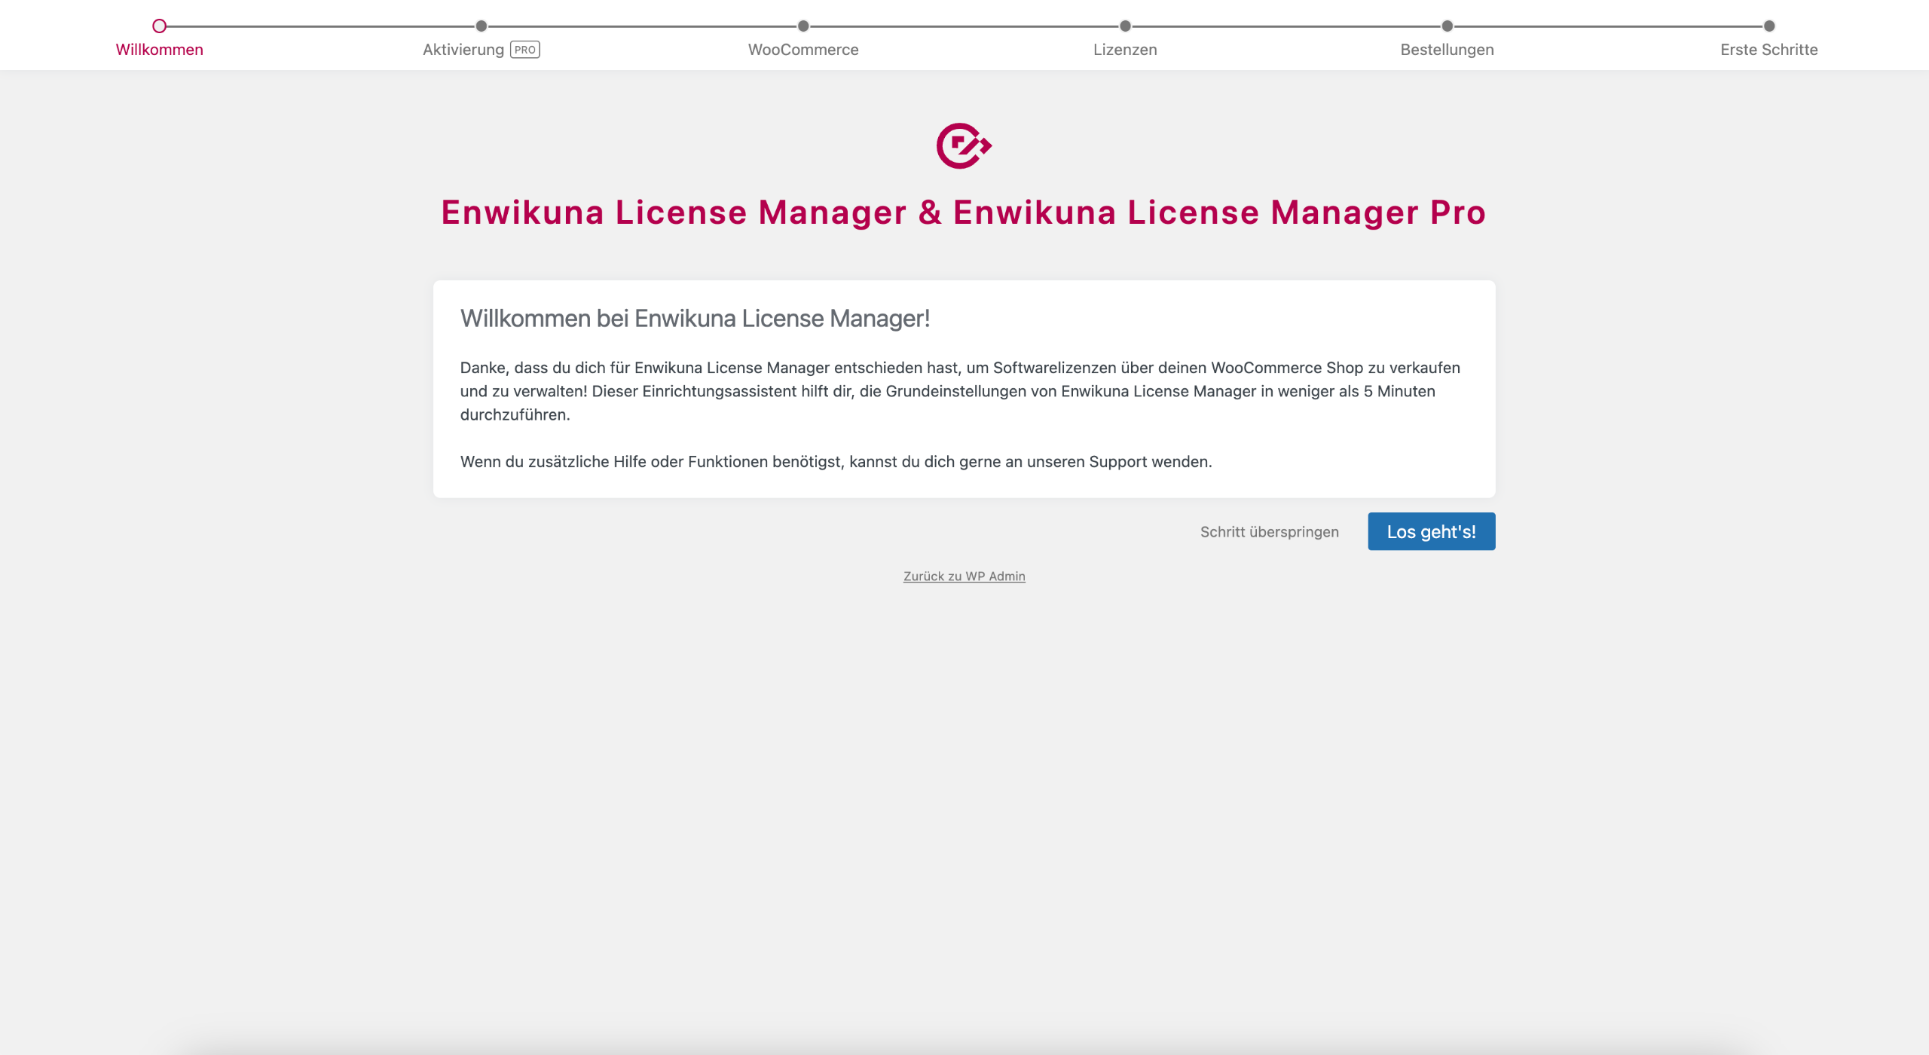1929x1055 pixels.
Task: Switch to the Lizenzen step
Action: point(1125,50)
